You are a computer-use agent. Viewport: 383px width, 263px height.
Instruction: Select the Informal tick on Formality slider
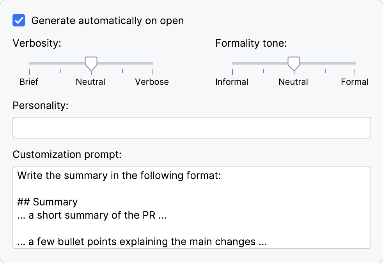coord(232,71)
